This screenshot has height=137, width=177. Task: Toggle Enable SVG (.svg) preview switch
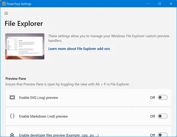pos(163,98)
